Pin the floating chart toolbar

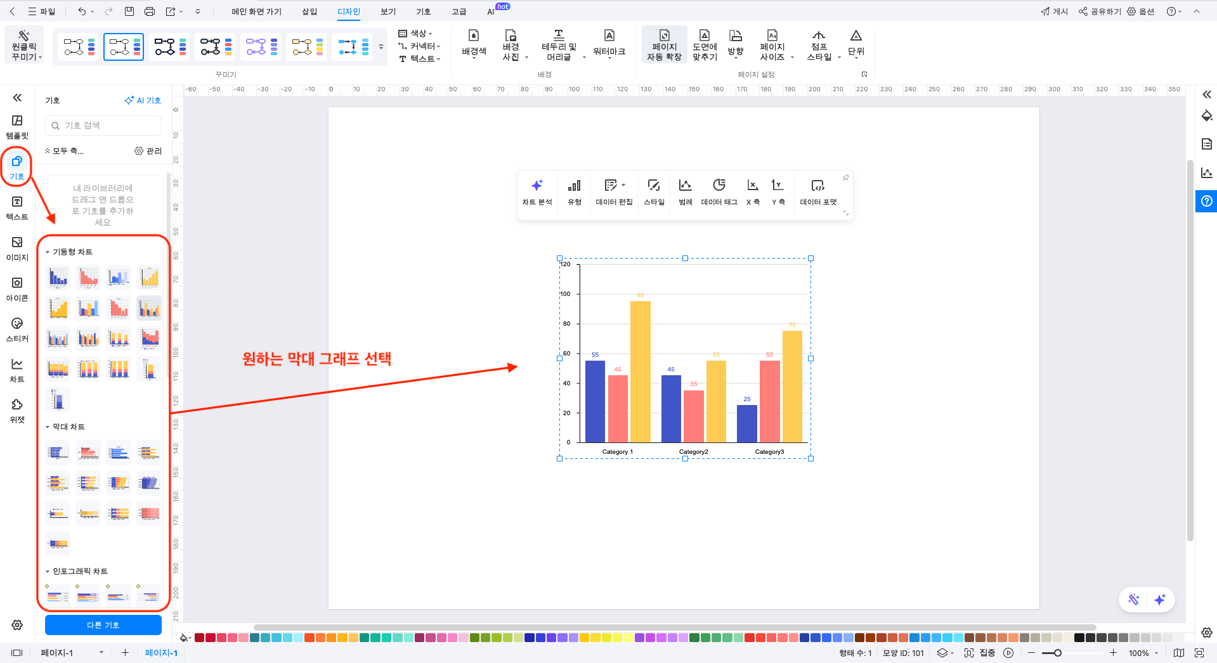click(x=845, y=178)
